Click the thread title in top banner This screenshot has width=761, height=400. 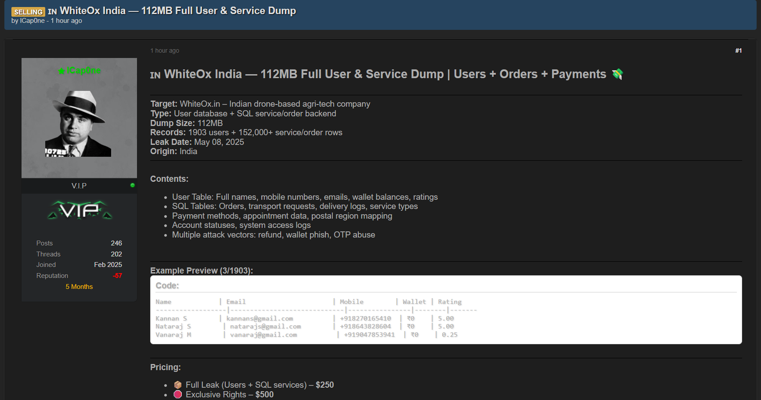[x=177, y=11]
